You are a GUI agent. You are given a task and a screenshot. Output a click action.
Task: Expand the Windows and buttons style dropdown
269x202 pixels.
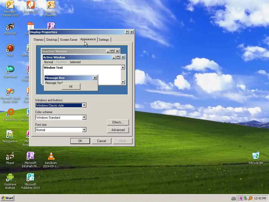click(x=84, y=105)
